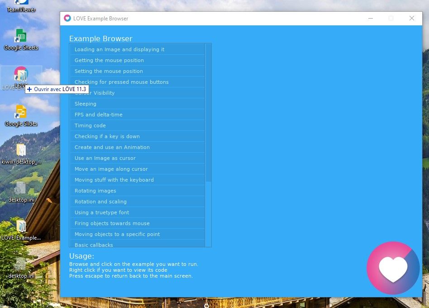Minimize the LOVE Example Browser window
Image resolution: width=429 pixels, height=308 pixels.
371,18
